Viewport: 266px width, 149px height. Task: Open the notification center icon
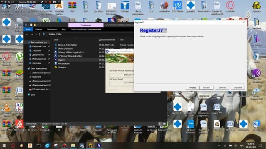click(x=260, y=145)
